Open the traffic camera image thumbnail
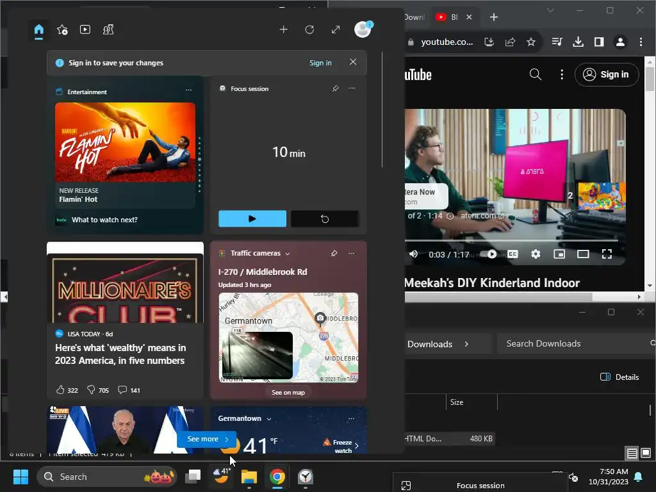656x492 pixels. [257, 356]
